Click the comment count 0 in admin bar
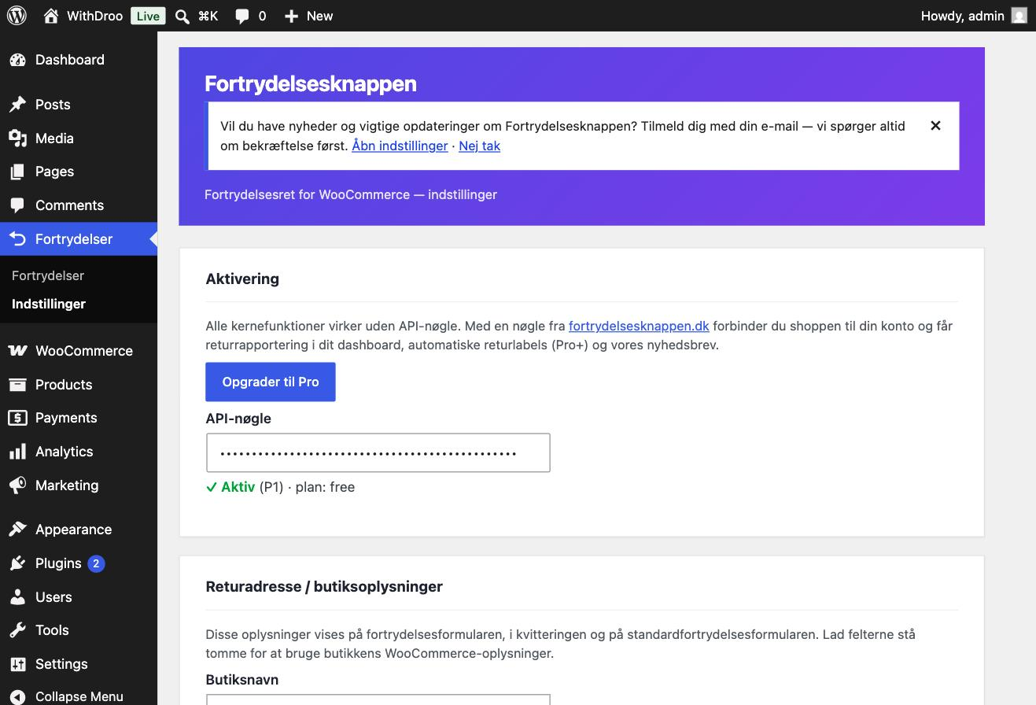Image resolution: width=1036 pixels, height=705 pixels. tap(262, 16)
